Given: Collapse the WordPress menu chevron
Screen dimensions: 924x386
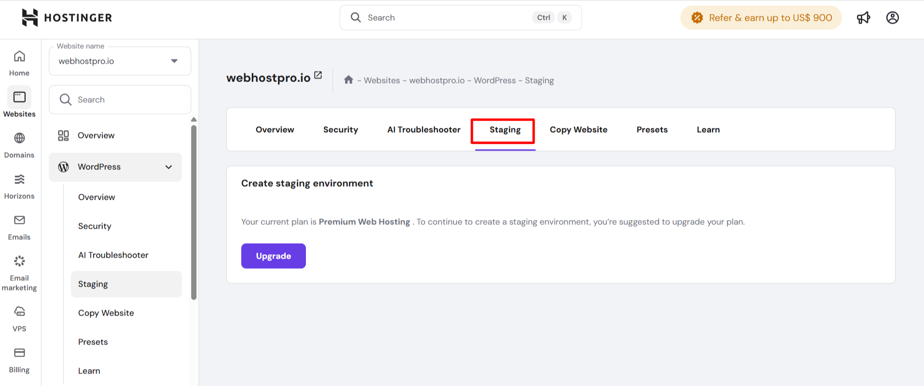Looking at the screenshot, I should coord(168,167).
